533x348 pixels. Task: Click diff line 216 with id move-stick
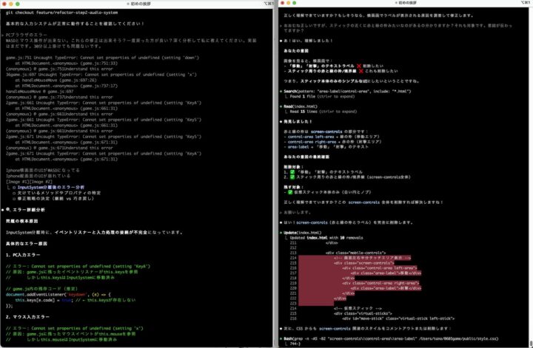point(398,318)
